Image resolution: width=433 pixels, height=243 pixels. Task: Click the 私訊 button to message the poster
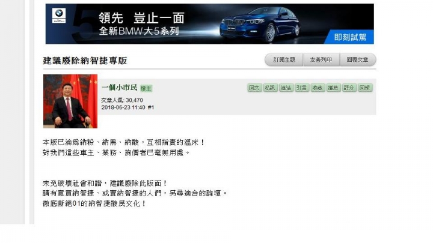tap(270, 88)
